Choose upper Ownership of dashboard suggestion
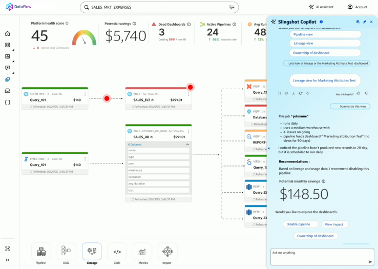 coord(325,53)
